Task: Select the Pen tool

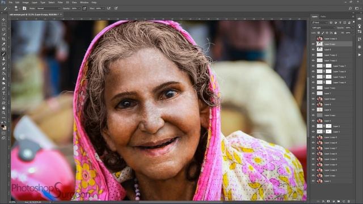Action: click(3, 88)
